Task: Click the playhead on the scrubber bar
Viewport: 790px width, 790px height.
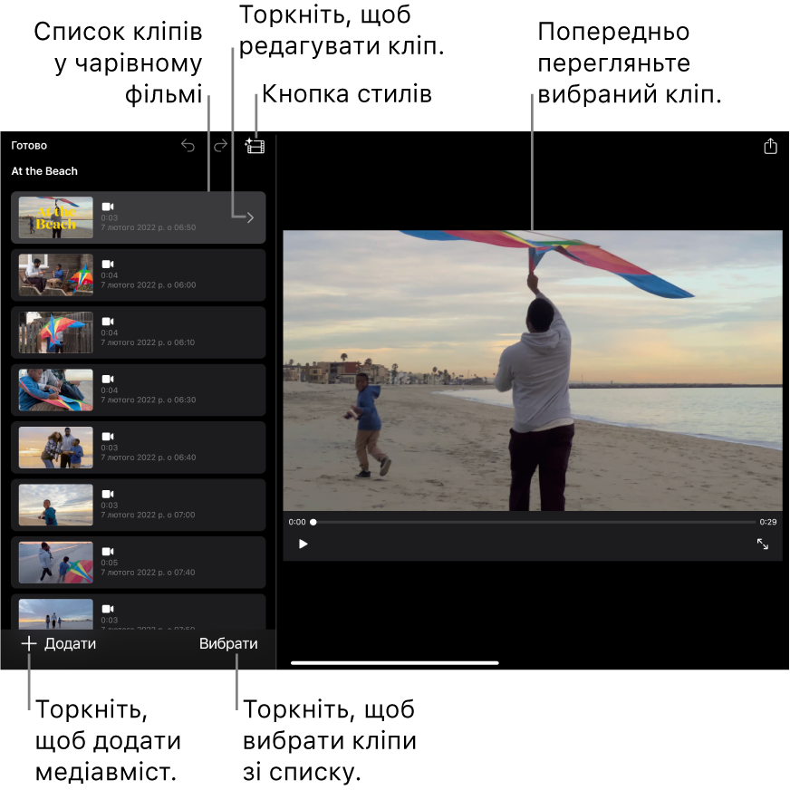Action: [313, 522]
